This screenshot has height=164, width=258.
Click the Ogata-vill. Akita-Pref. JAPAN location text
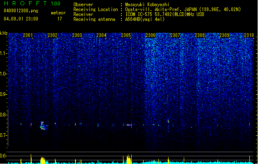coord(183,9)
